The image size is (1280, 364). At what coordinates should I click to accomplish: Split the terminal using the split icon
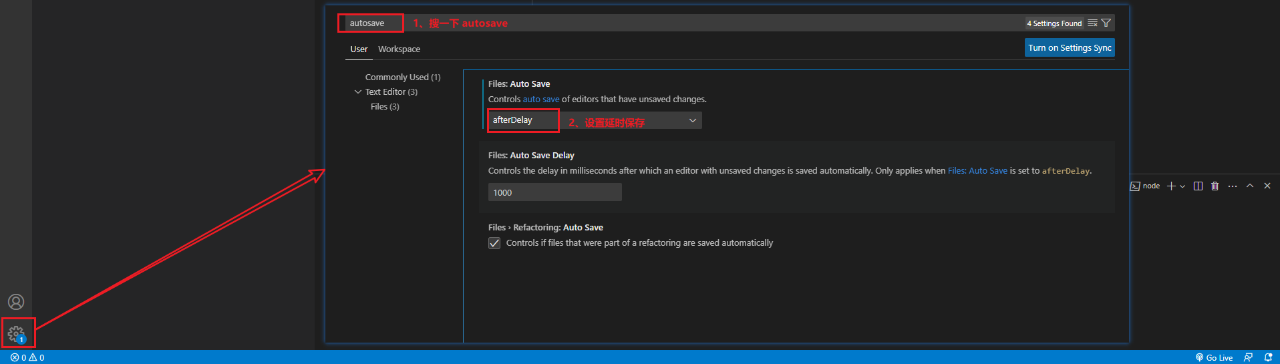tap(1198, 186)
